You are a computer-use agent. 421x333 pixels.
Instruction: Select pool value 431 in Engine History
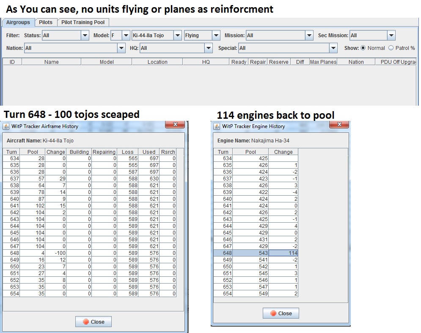[x=250, y=240]
